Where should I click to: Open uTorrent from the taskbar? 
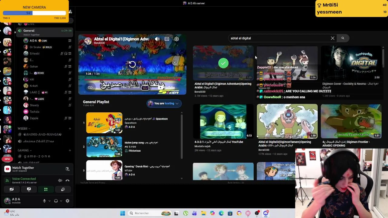[186, 213]
